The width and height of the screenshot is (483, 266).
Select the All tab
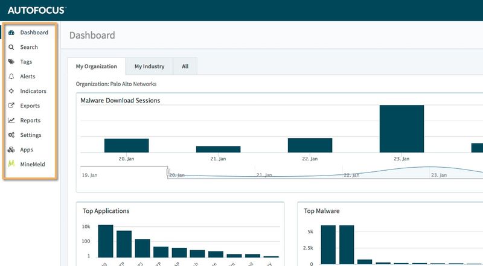(185, 66)
